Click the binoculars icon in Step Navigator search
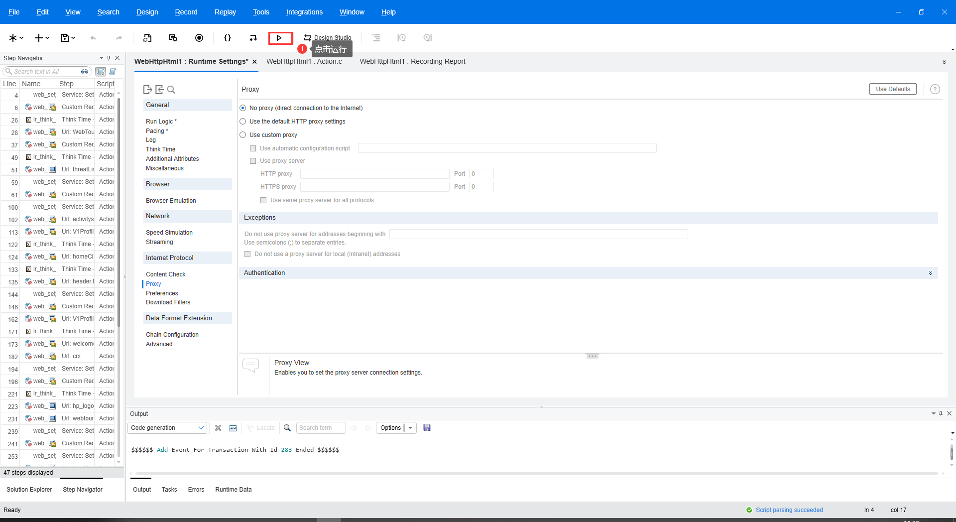This screenshot has height=522, width=956. [85, 71]
